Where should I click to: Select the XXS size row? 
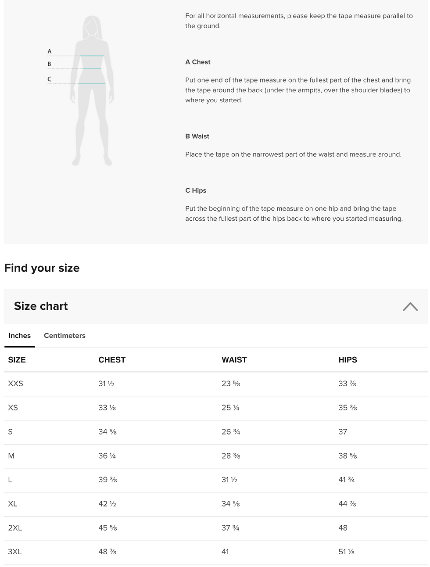pos(216,384)
